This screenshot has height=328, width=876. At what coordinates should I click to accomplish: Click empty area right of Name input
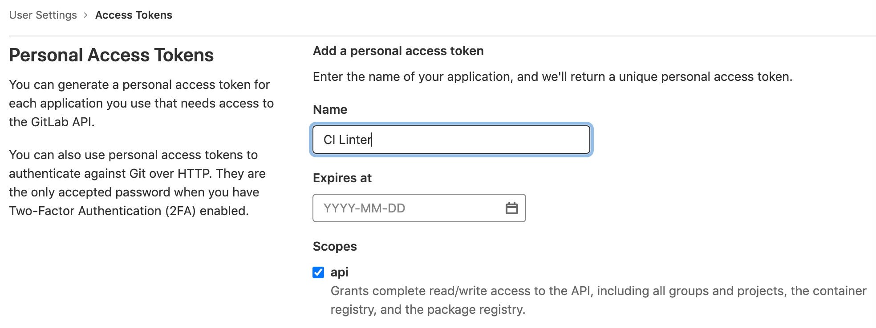[x=730, y=140]
